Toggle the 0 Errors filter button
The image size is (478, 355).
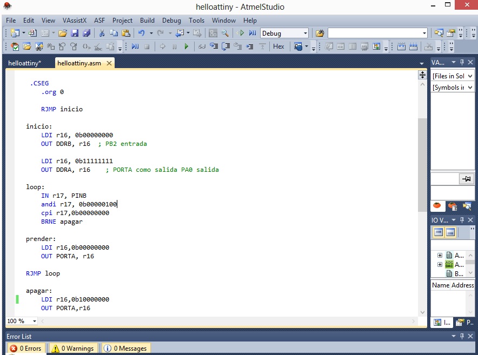[26, 349]
